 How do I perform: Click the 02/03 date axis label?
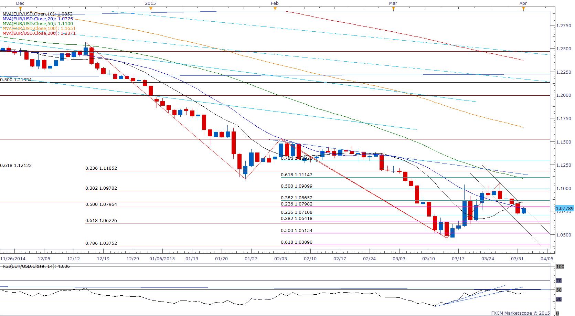click(280, 258)
